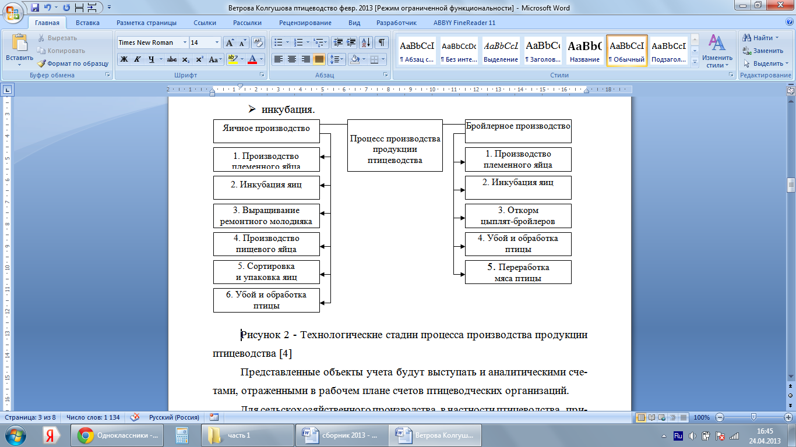Image resolution: width=796 pixels, height=447 pixels.
Task: Click the zoom slider handle
Action: click(754, 417)
